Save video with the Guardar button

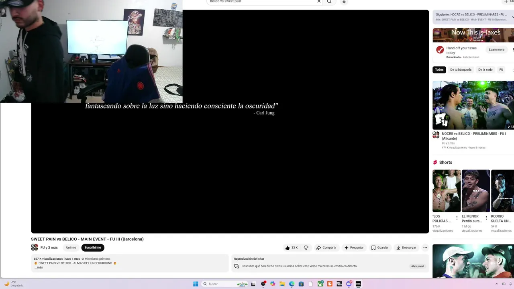(x=380, y=248)
